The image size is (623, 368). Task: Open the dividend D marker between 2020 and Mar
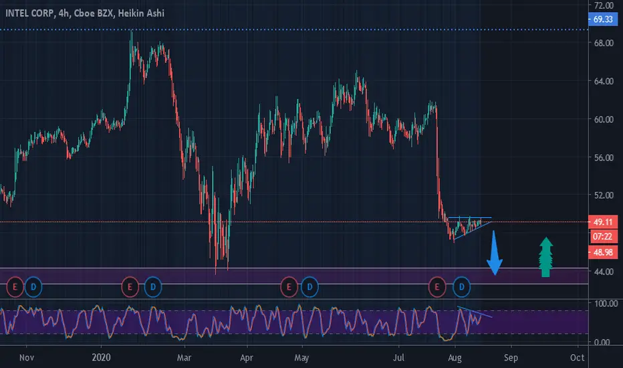pyautogui.click(x=153, y=287)
